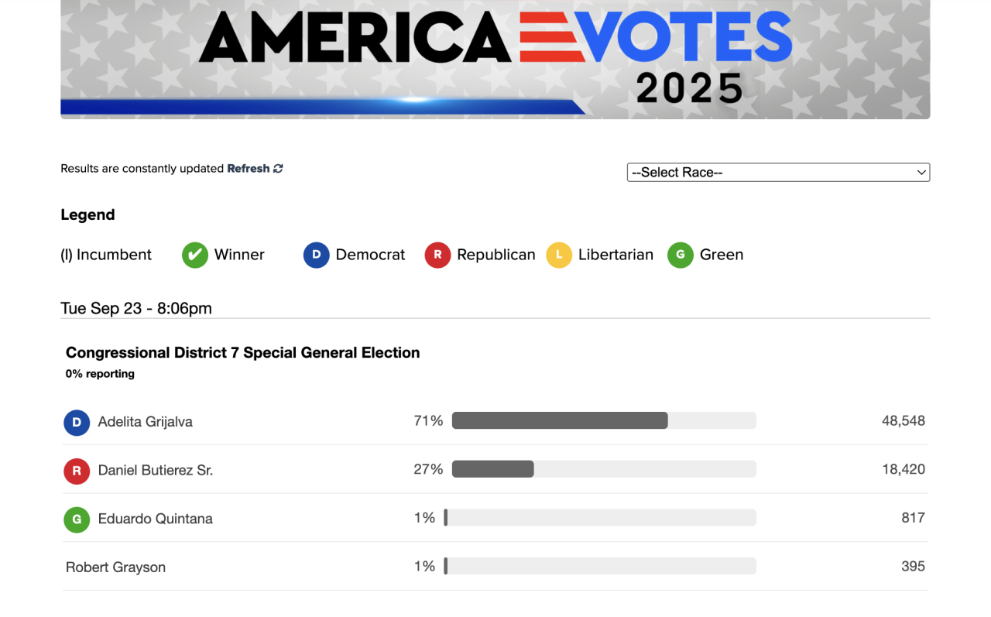Click Daniel Butierez Sr.'s result bar

click(x=604, y=468)
